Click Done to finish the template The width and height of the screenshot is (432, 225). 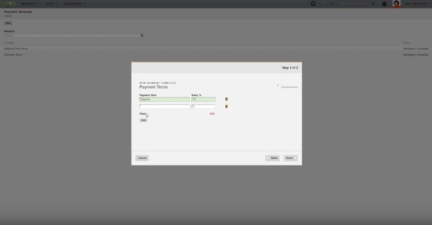point(290,158)
